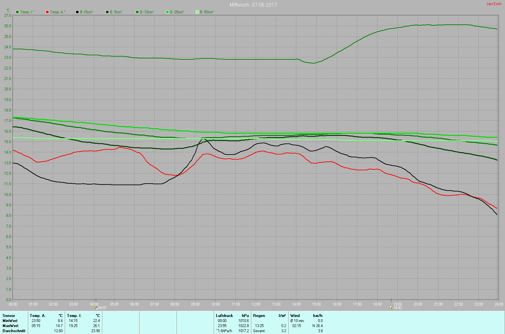Click the wind max value N 26.4
Screen dimensions: 505x334
coord(318,326)
